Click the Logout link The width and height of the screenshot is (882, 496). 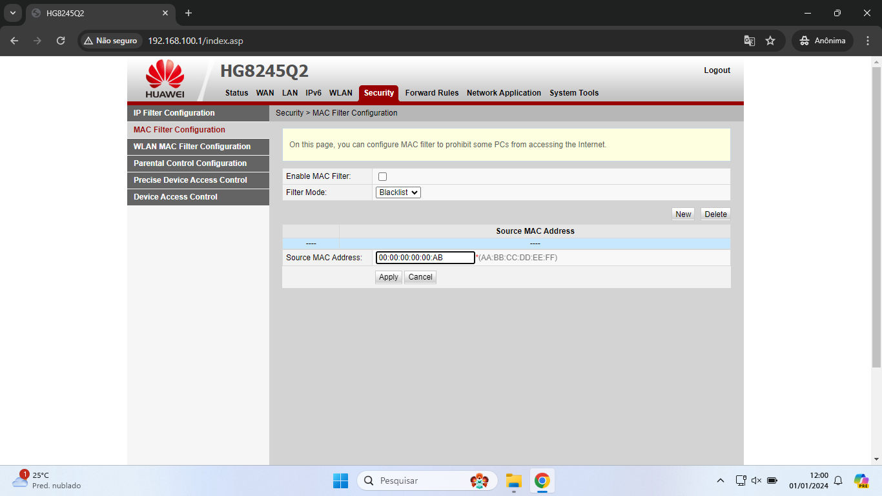tap(717, 70)
